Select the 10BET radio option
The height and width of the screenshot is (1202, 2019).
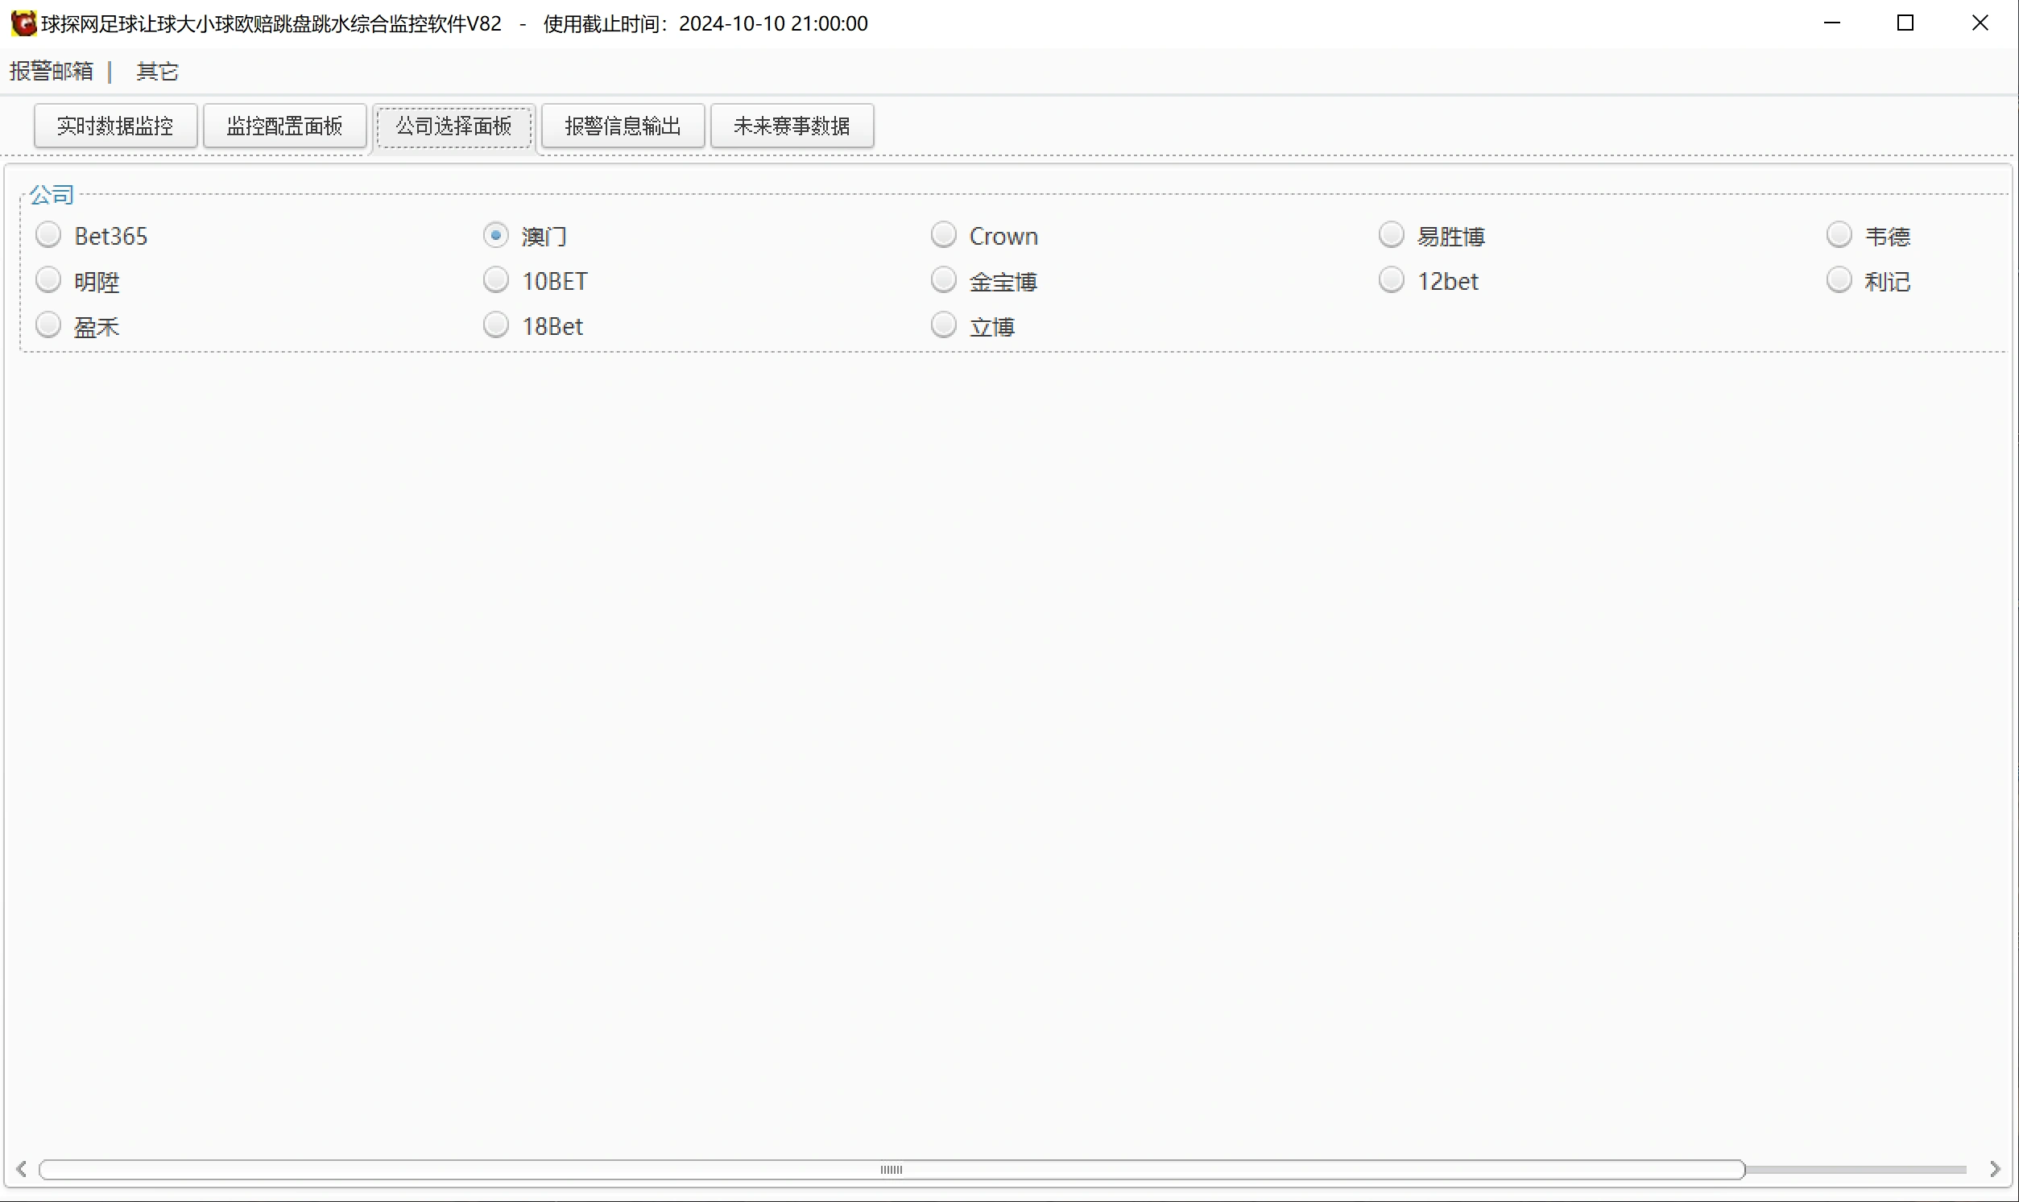click(496, 280)
